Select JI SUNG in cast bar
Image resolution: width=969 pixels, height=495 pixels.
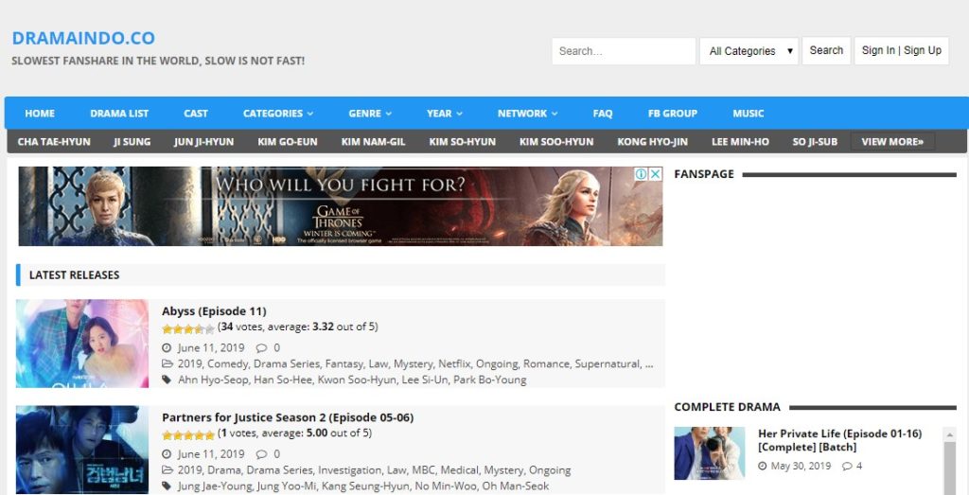click(132, 142)
